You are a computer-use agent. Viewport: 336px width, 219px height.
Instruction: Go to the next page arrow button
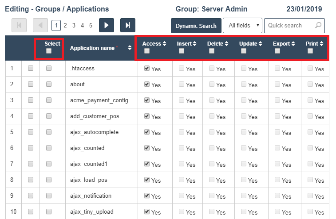(106, 25)
